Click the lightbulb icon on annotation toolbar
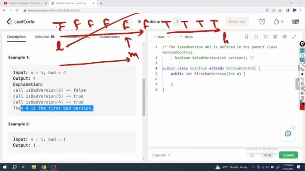 coord(302,44)
